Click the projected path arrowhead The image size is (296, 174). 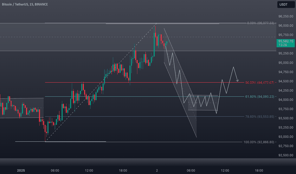coord(238,80)
